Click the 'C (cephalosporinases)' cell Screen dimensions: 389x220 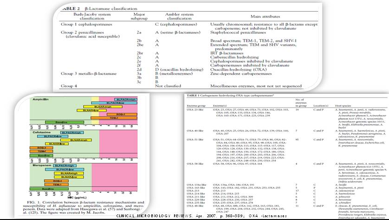tap(176, 24)
